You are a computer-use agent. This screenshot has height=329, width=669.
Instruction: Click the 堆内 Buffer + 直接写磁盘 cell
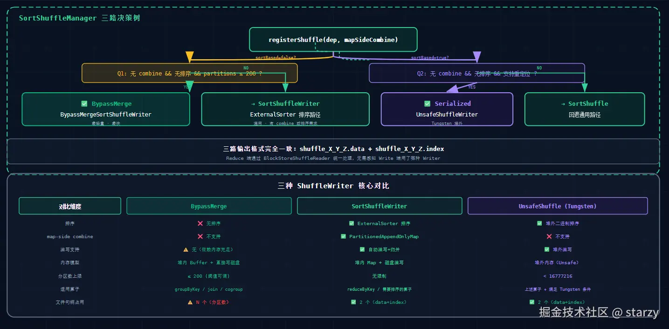209,263
